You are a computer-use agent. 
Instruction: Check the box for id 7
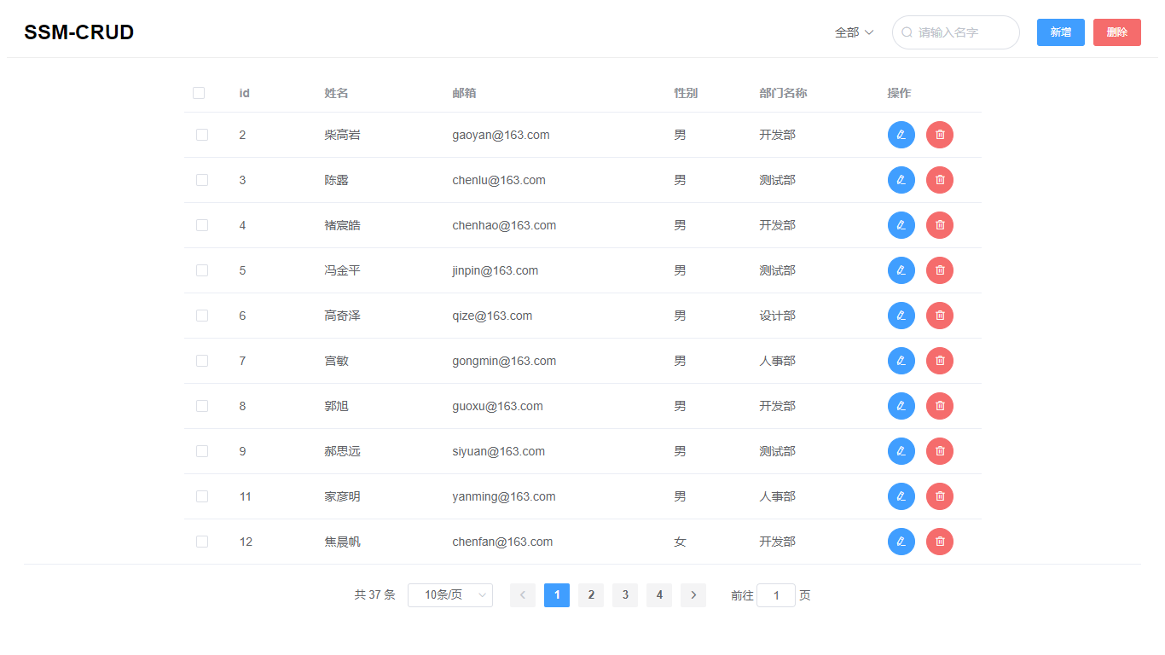coord(202,361)
